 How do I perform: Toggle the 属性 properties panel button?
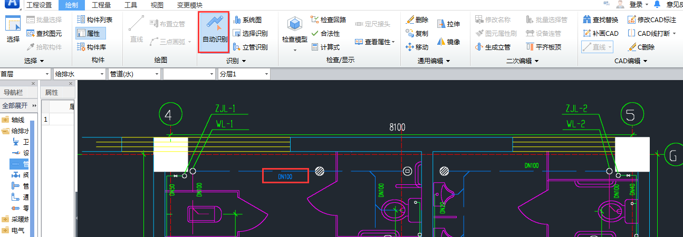[x=91, y=33]
